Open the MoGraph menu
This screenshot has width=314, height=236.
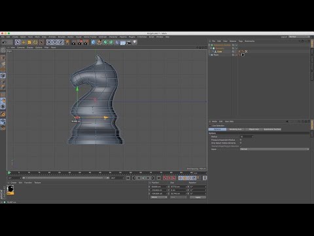pyautogui.click(x=103, y=37)
